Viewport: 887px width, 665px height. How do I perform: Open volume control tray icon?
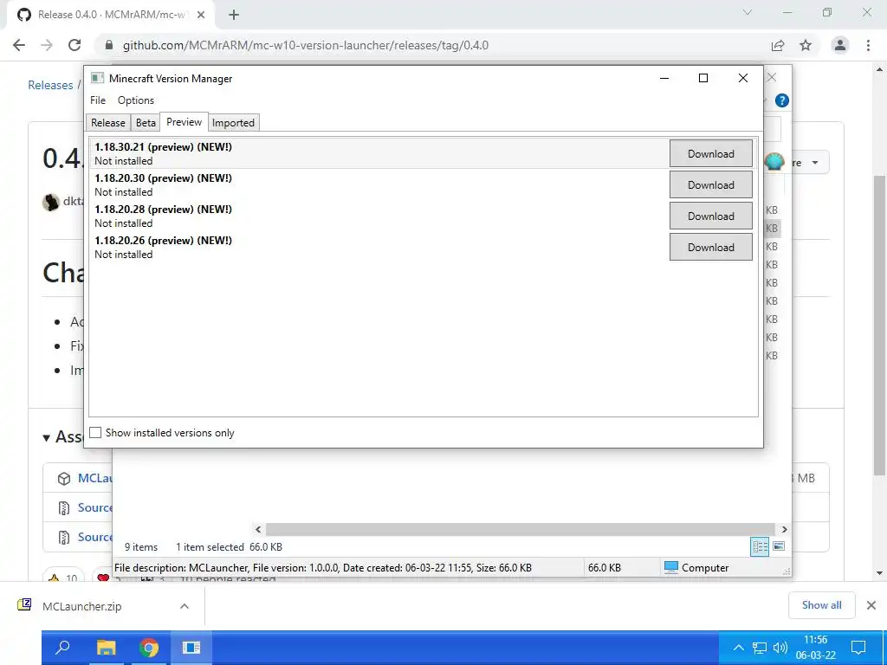point(780,648)
